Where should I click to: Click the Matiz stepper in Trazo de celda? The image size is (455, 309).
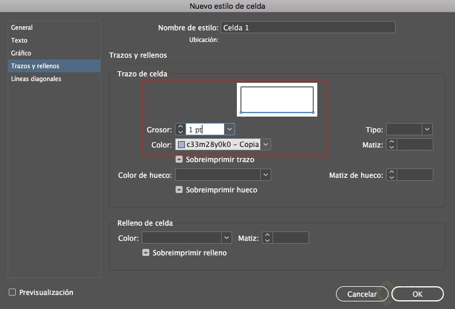tap(392, 145)
